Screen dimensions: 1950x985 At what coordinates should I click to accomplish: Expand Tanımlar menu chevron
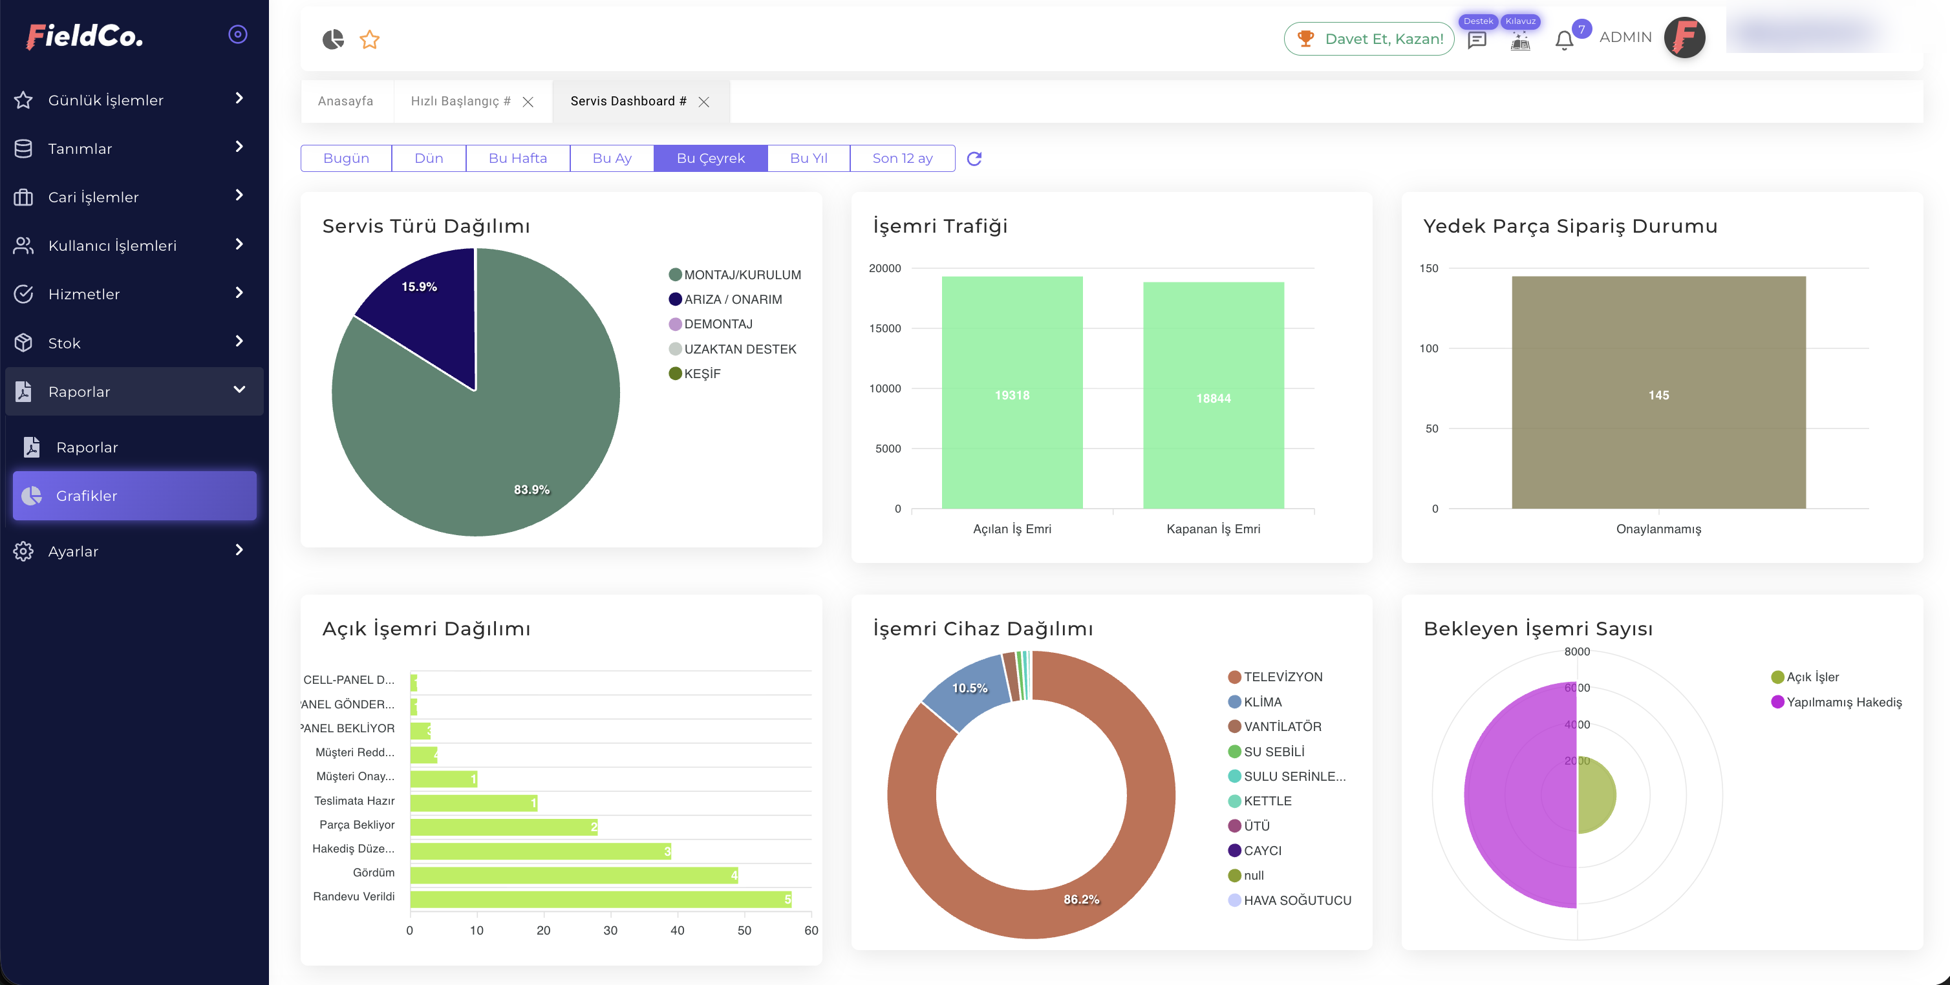239,147
